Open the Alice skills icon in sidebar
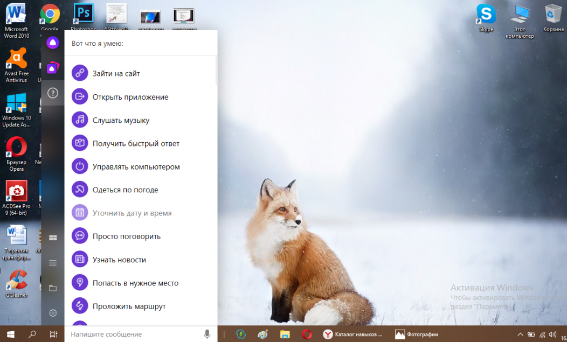 [x=53, y=68]
